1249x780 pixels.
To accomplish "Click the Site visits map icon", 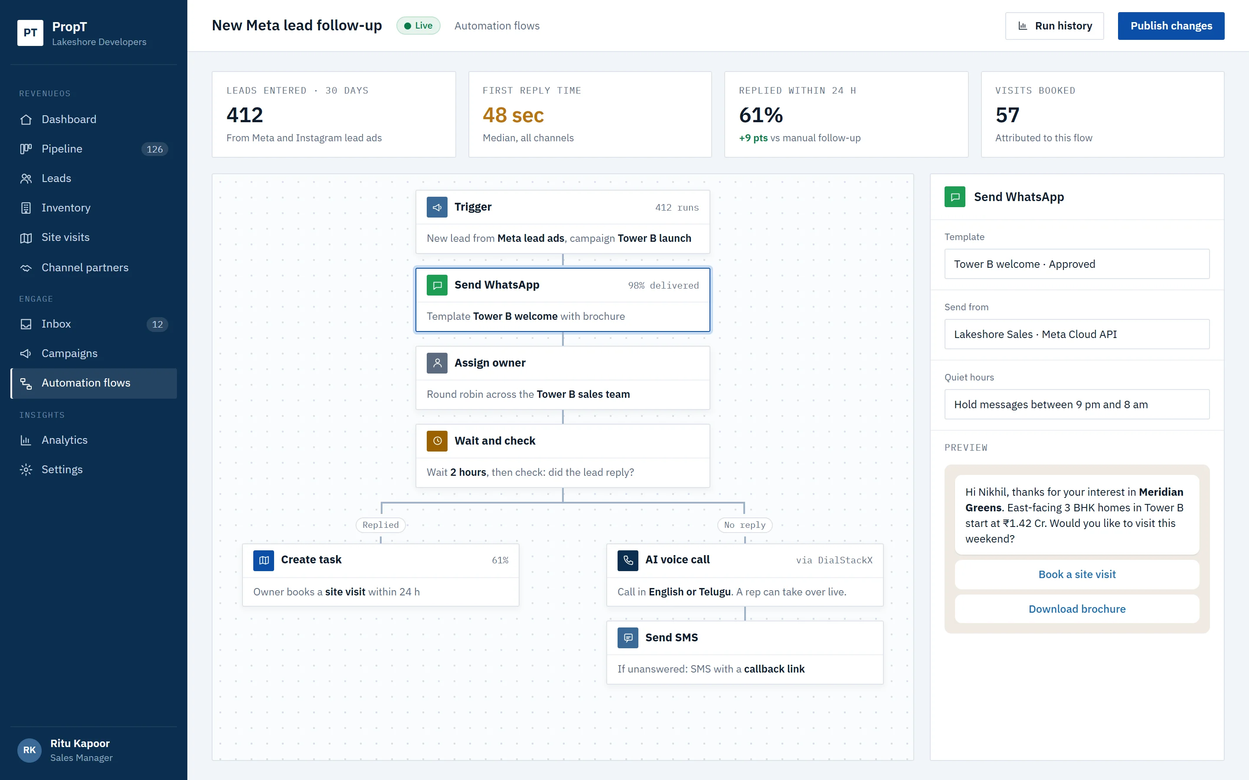I will coord(26,237).
